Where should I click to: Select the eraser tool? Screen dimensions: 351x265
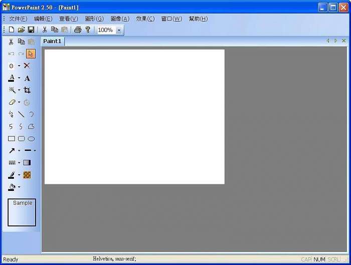[12, 102]
